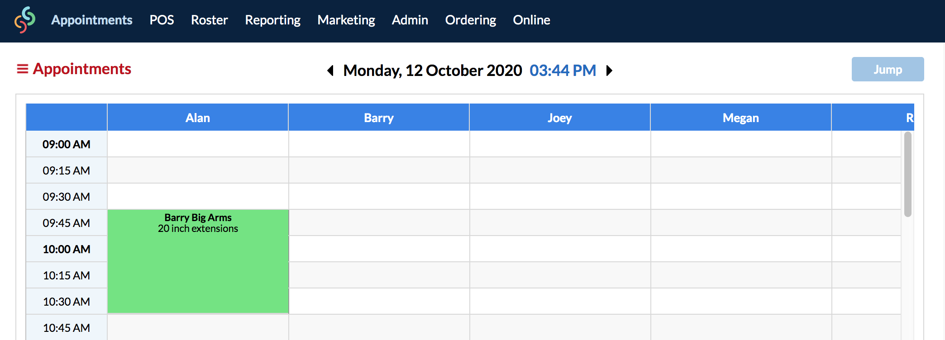Viewport: 945px width, 340px height.
Task: Click the app logo icon
Action: click(x=25, y=20)
